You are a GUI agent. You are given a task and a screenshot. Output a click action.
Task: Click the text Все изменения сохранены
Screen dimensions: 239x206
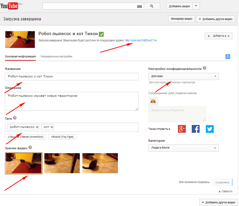coord(194,182)
